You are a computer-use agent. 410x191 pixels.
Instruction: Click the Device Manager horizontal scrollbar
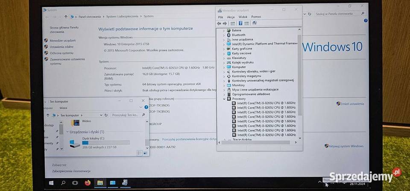pyautogui.click(x=256, y=142)
